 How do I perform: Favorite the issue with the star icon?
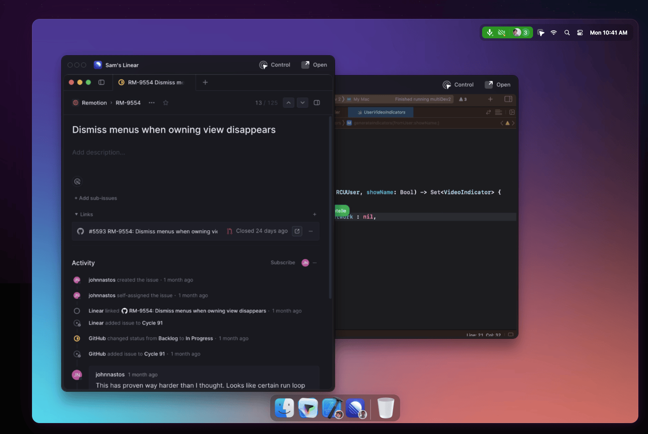click(x=166, y=103)
